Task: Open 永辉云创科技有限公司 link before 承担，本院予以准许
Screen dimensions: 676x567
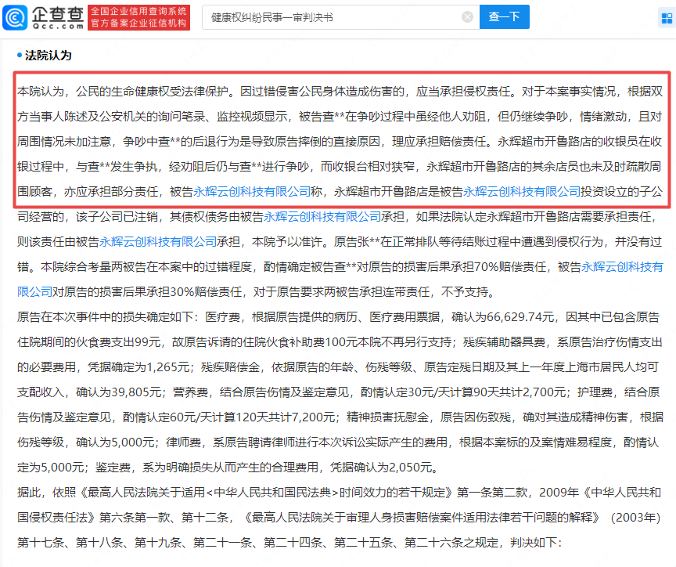Action: point(158,242)
